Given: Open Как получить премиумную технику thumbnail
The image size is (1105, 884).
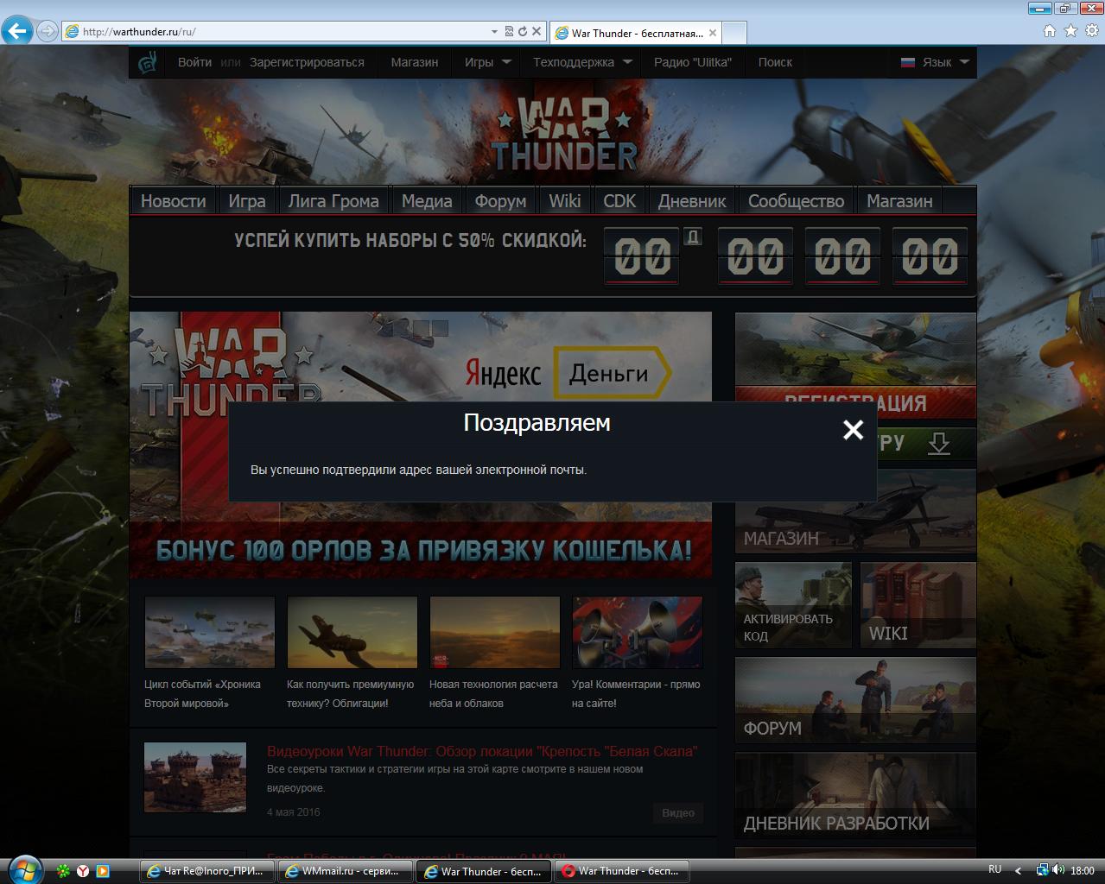Looking at the screenshot, I should (352, 632).
